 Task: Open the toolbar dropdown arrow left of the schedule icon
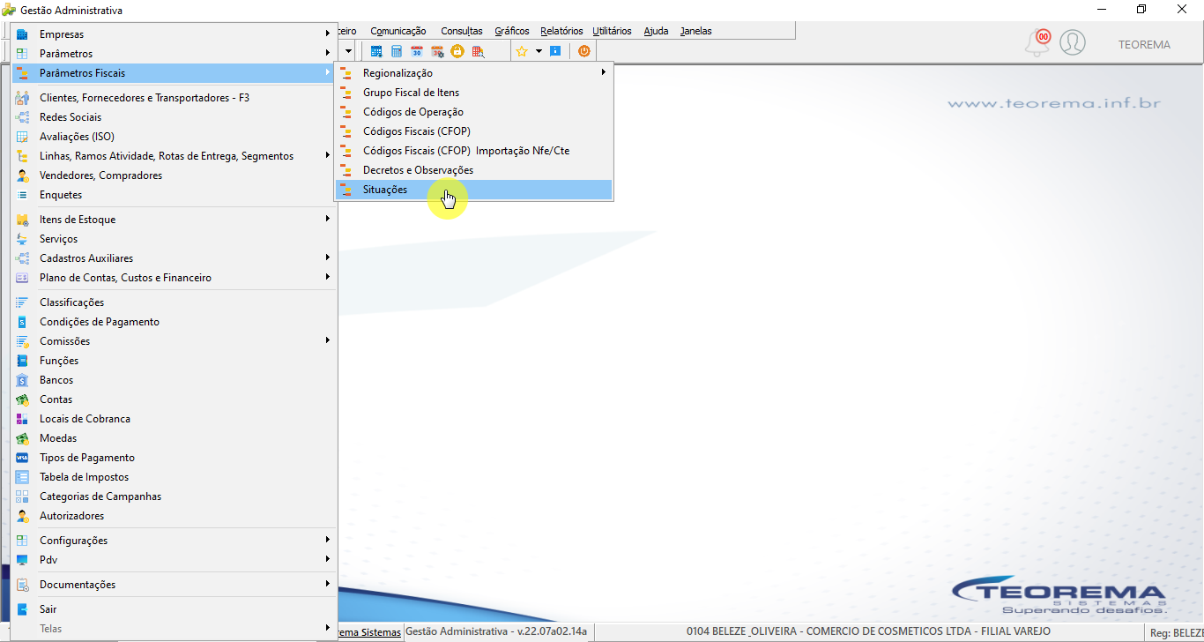[x=349, y=51]
